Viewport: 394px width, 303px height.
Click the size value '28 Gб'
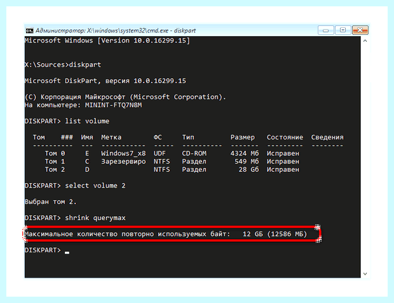coord(248,170)
